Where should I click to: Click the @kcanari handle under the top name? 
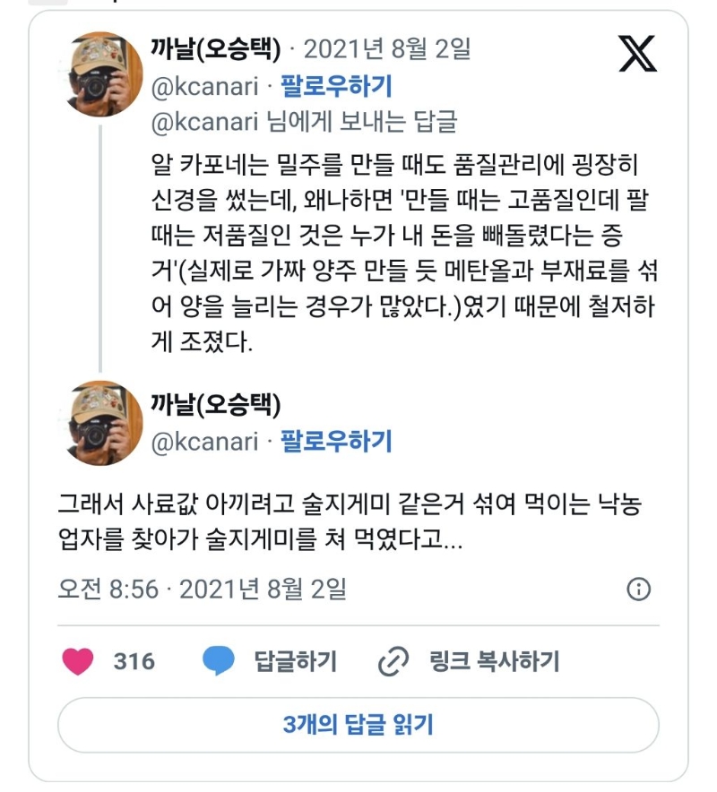(x=205, y=86)
